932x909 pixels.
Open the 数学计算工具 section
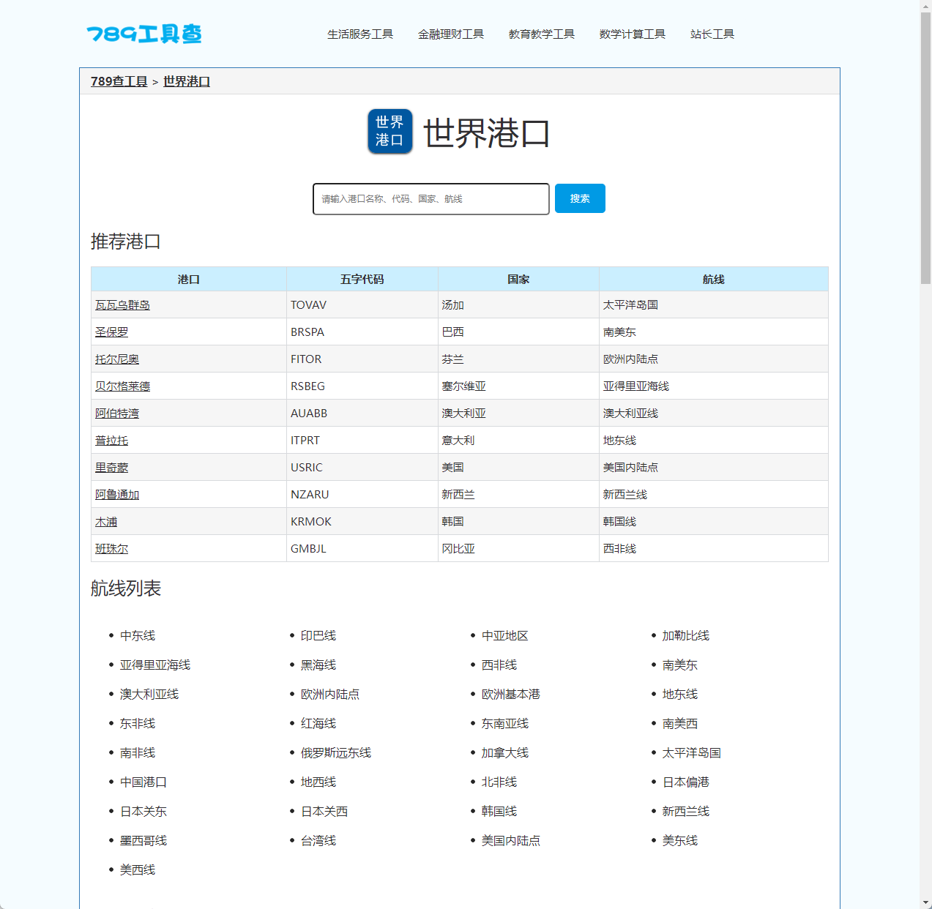point(632,34)
